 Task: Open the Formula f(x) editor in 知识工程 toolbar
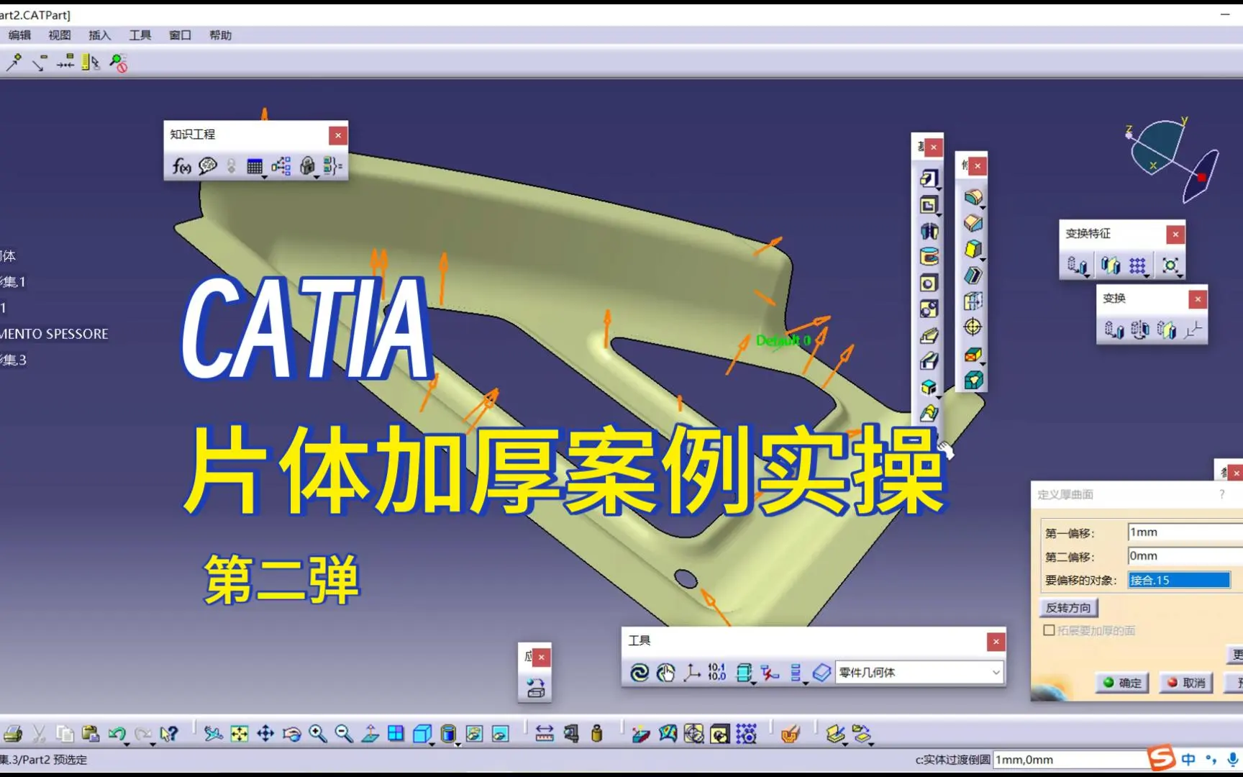(x=181, y=166)
